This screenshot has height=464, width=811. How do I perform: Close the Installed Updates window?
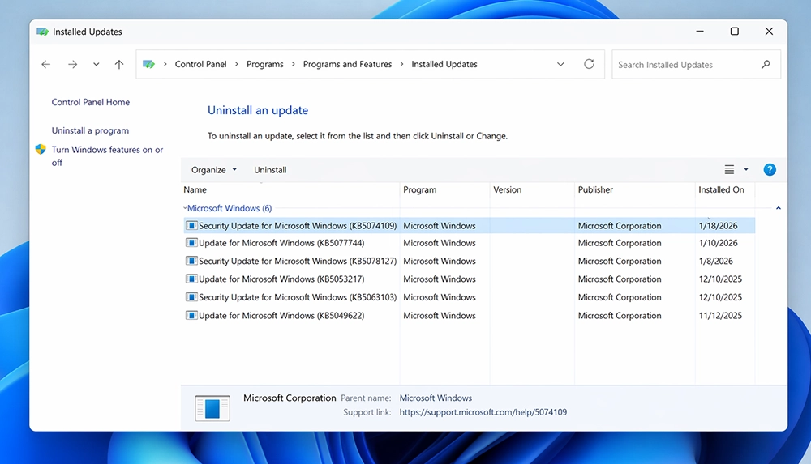pyautogui.click(x=769, y=32)
